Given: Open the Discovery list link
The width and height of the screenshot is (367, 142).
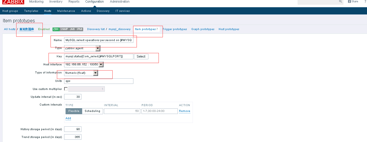Looking at the screenshot, I should coord(96,29).
